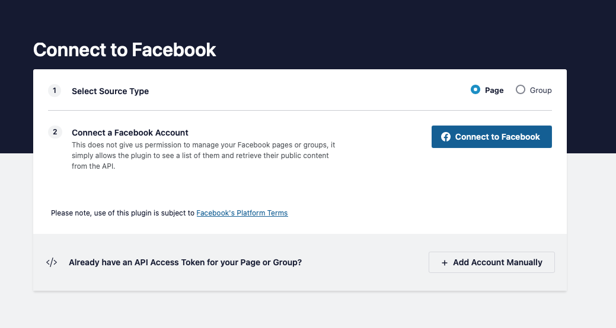Click the Connect a Facebook Account heading
The image size is (616, 328).
130,133
